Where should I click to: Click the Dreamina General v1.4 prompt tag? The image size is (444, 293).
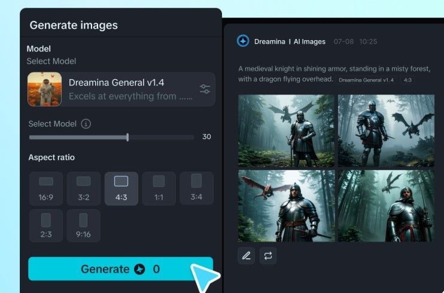tap(366, 80)
